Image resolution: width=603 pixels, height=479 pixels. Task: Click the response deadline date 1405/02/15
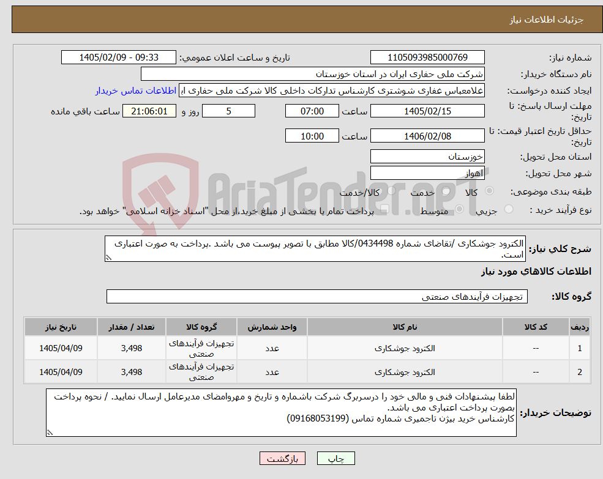tap(427, 111)
